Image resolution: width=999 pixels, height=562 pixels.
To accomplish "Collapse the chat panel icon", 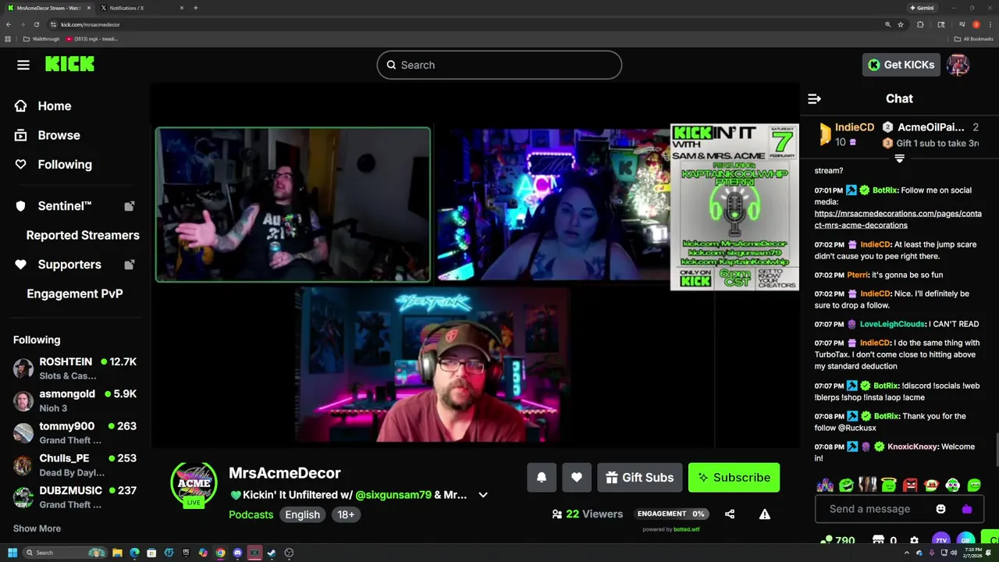I will click(x=814, y=98).
